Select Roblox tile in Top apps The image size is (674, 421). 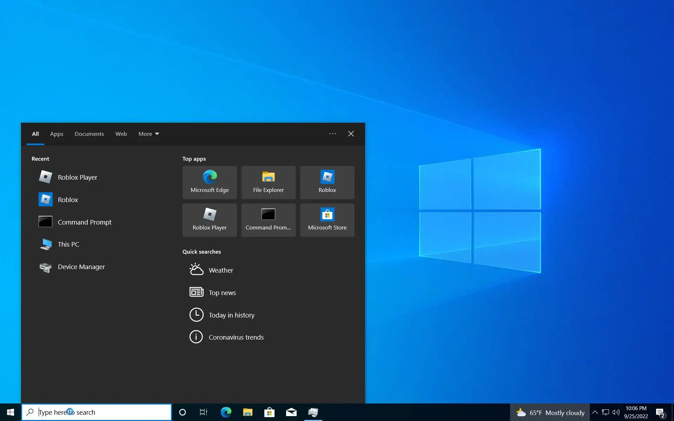[x=327, y=182]
